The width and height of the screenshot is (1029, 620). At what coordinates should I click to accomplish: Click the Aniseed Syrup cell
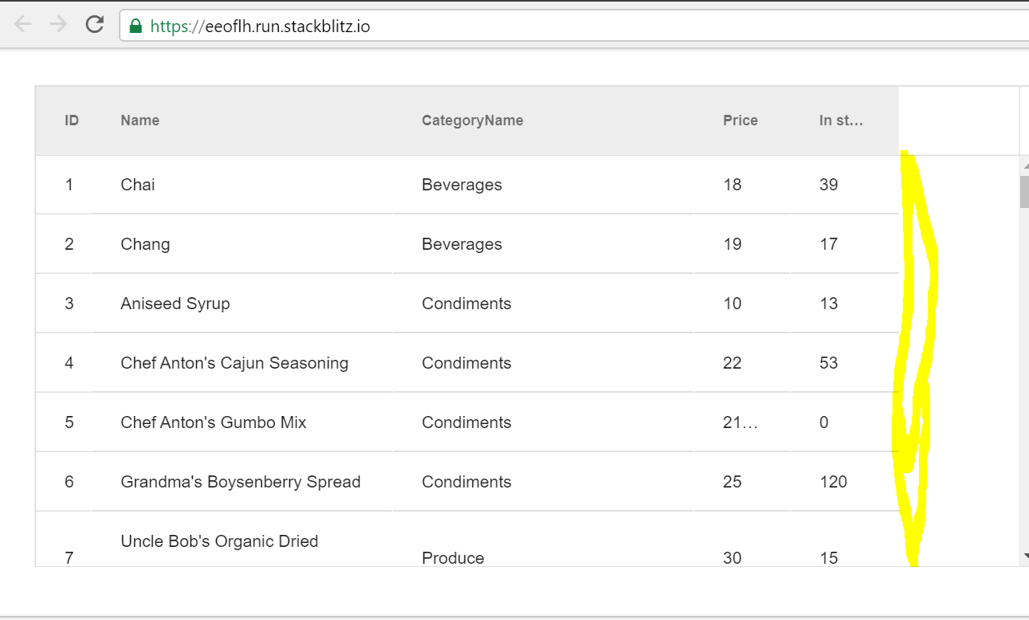coord(175,304)
